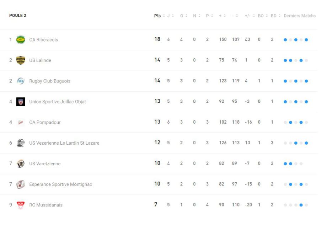This screenshot has height=226, width=327.
Task: Click the US Lalinde club logo
Action: tap(21, 60)
